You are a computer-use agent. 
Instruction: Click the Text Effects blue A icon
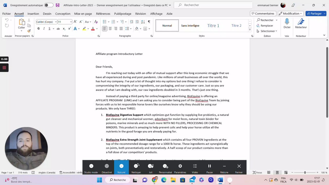pyautogui.click(x=75, y=29)
